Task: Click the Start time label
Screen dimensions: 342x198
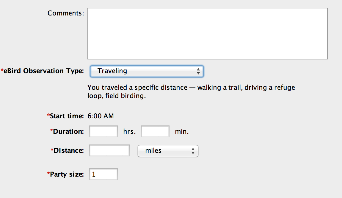Action: 67,116
